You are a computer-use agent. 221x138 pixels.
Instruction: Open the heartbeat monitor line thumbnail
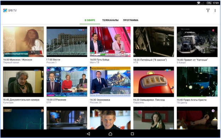coord(23,118)
